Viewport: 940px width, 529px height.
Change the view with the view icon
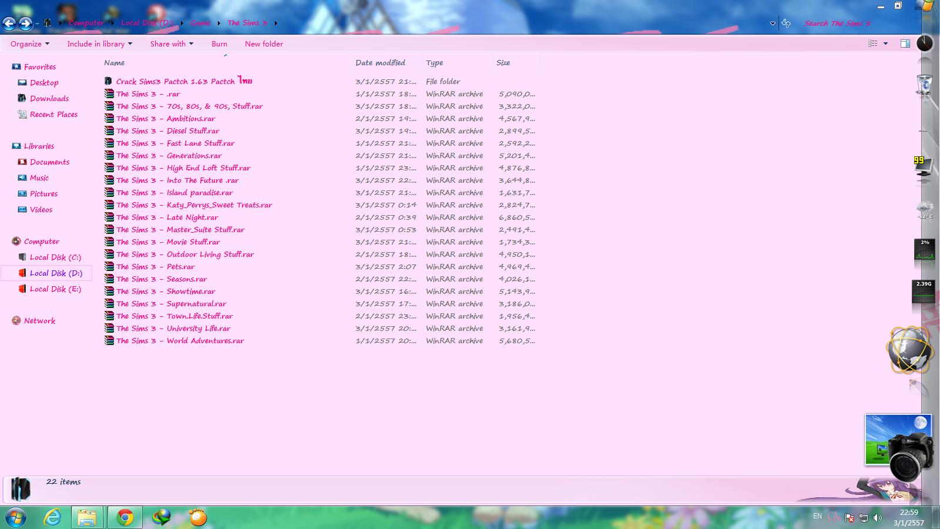click(x=873, y=43)
